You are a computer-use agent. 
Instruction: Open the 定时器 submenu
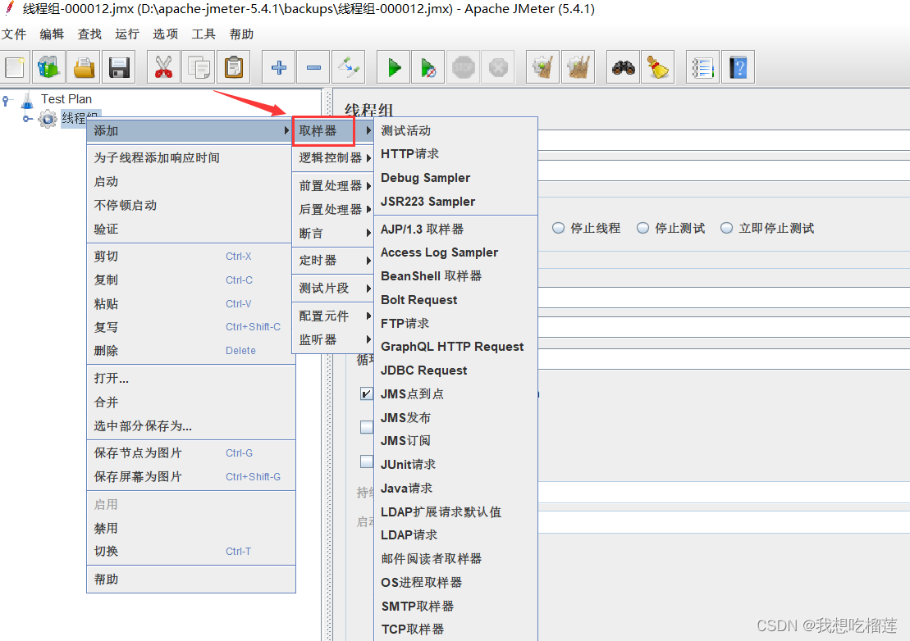point(332,260)
